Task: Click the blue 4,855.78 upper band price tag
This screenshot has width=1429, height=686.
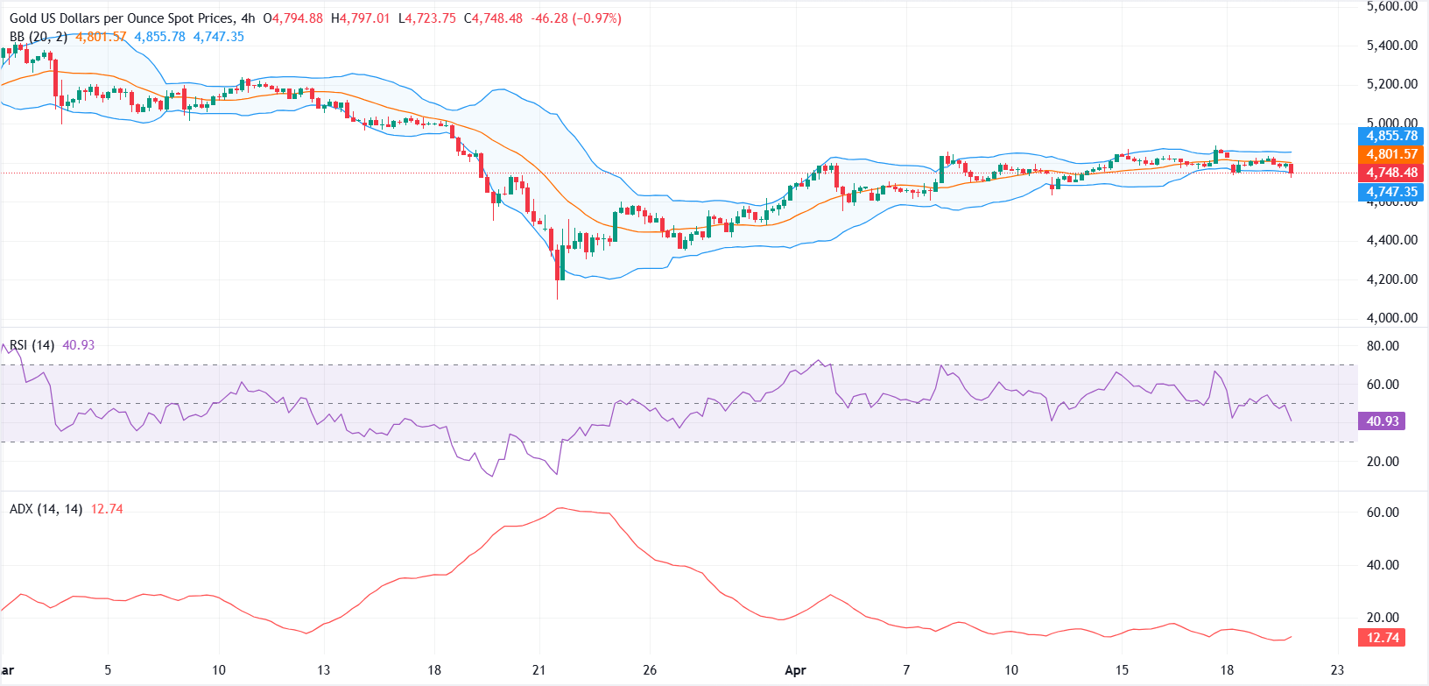Action: [1390, 136]
